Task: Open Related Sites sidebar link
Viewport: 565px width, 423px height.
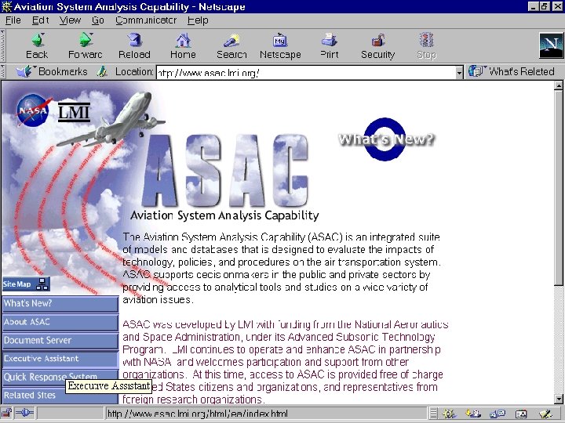Action: click(60, 396)
